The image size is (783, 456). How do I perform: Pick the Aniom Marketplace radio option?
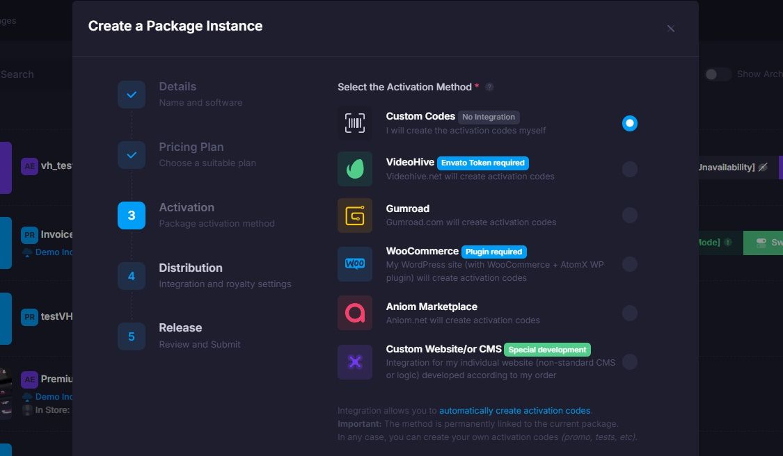coord(629,313)
